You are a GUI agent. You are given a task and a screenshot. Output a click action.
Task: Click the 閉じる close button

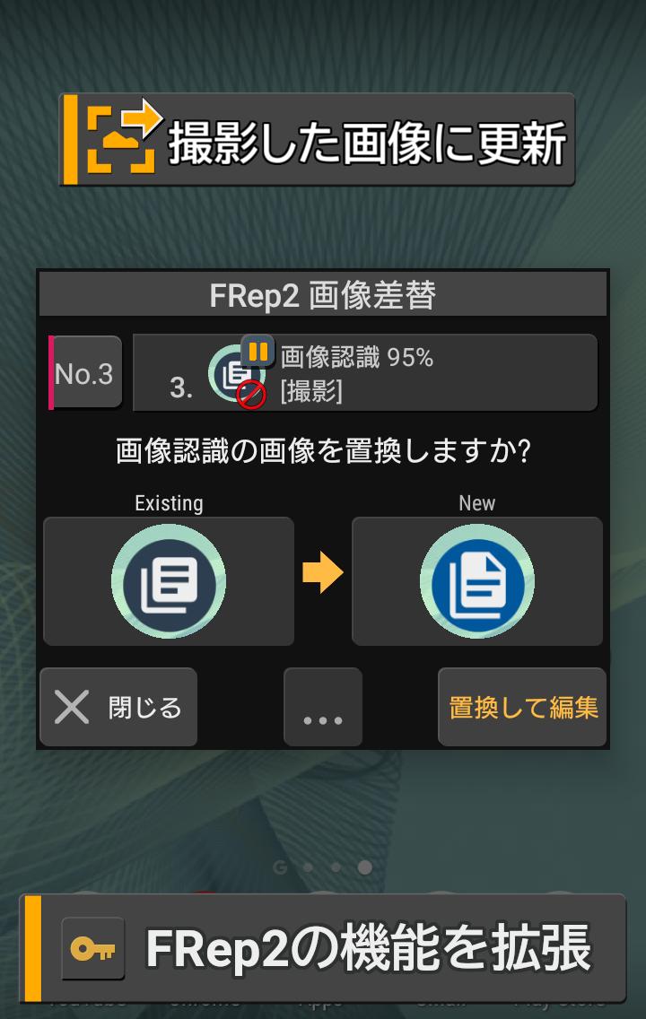[118, 707]
